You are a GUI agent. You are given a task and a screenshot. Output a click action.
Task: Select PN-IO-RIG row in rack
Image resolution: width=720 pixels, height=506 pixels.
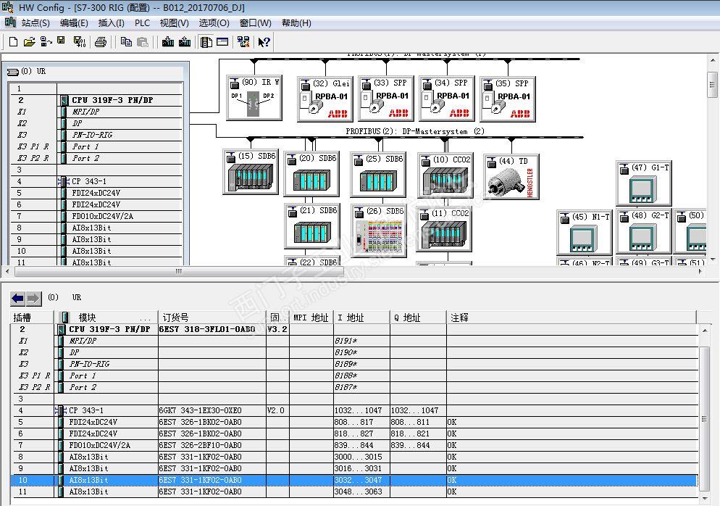pos(92,135)
